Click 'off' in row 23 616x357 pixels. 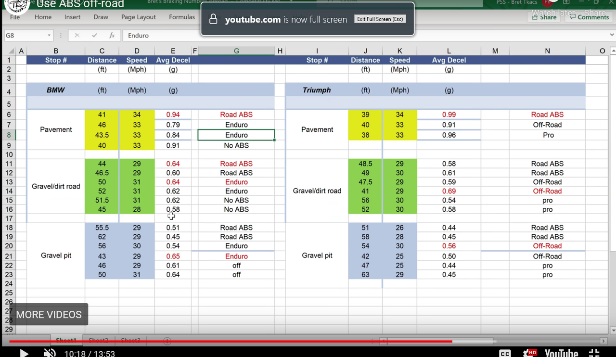[236, 275]
